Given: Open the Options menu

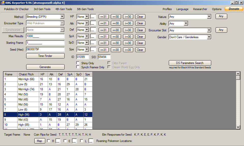Looking at the screenshot, I should pos(217,9).
